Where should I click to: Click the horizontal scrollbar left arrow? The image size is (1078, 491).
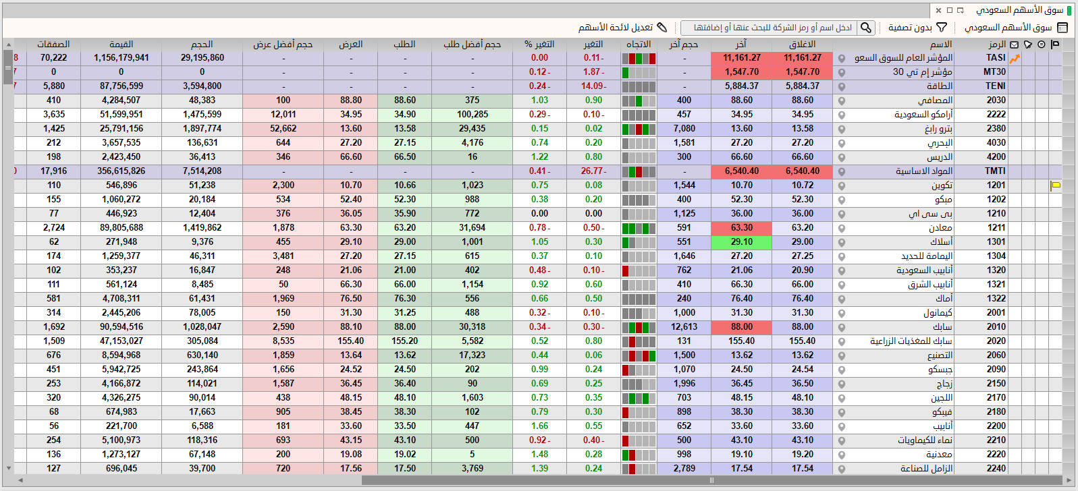[x=20, y=481]
